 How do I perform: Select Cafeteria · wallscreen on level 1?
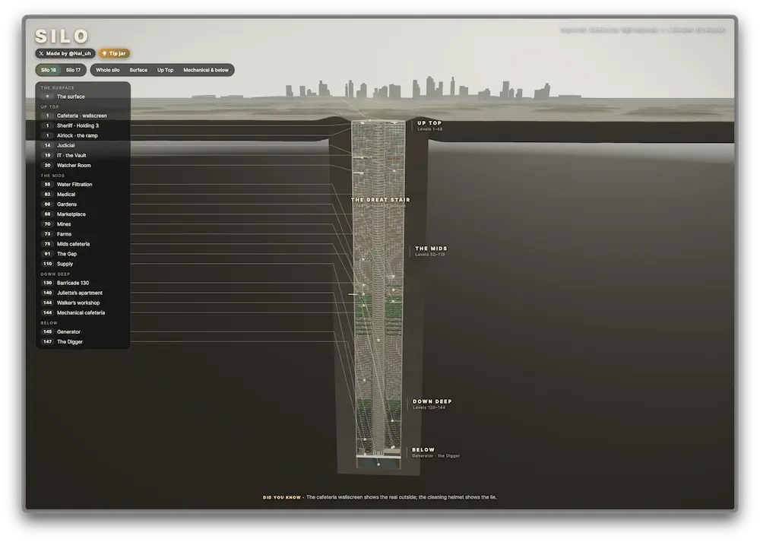pos(83,116)
